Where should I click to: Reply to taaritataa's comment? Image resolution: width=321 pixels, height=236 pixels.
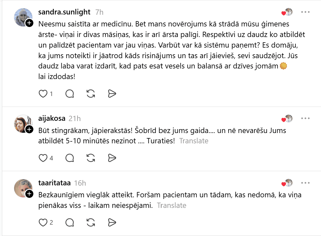tap(70, 222)
